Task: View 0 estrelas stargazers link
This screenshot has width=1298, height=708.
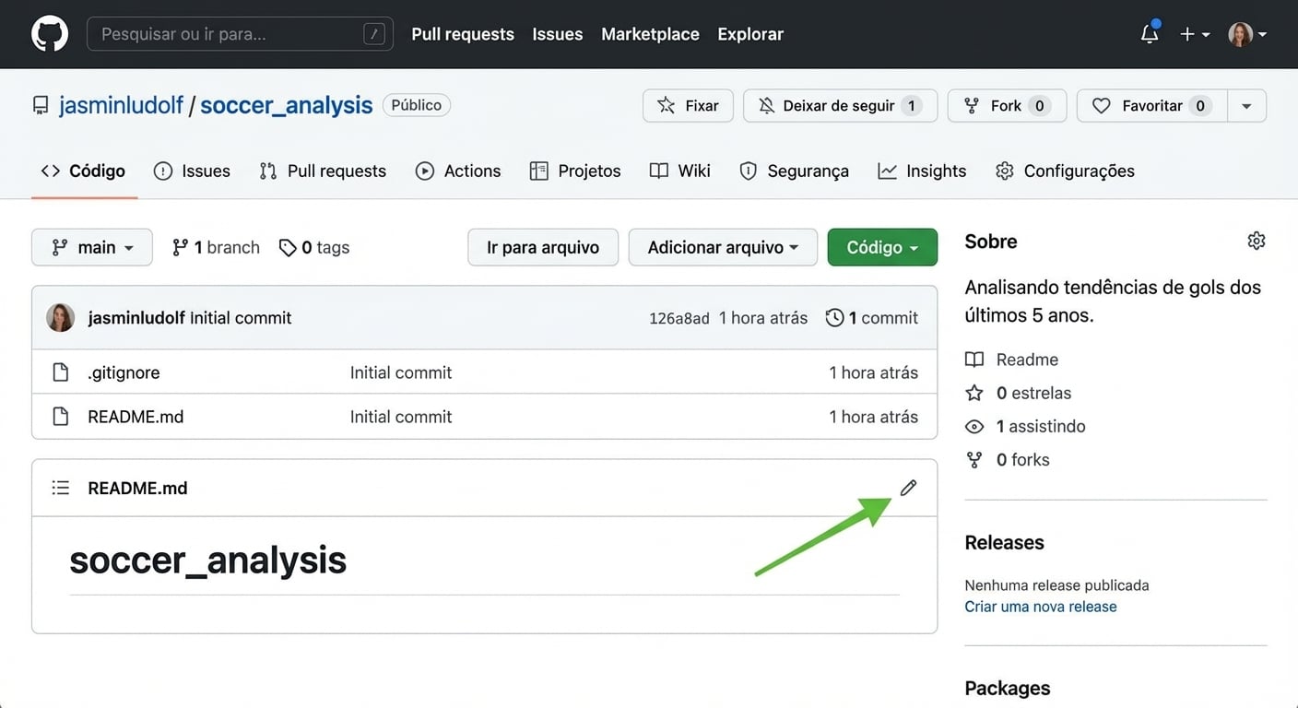Action: coord(1018,393)
